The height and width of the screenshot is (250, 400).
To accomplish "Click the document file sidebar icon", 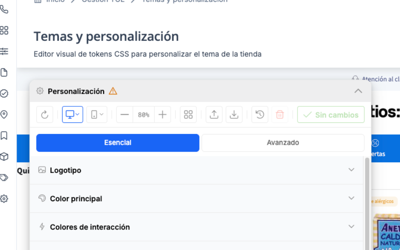I will tap(4, 72).
